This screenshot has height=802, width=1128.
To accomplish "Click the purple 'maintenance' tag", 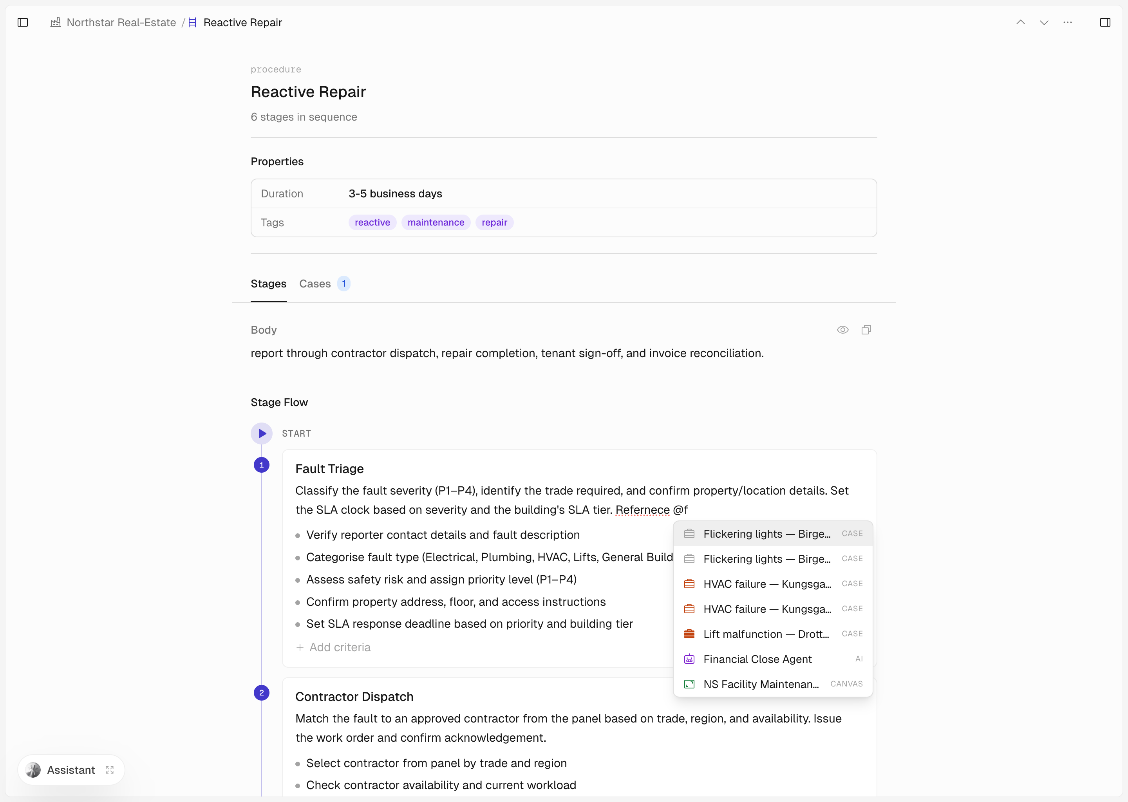I will click(x=436, y=222).
